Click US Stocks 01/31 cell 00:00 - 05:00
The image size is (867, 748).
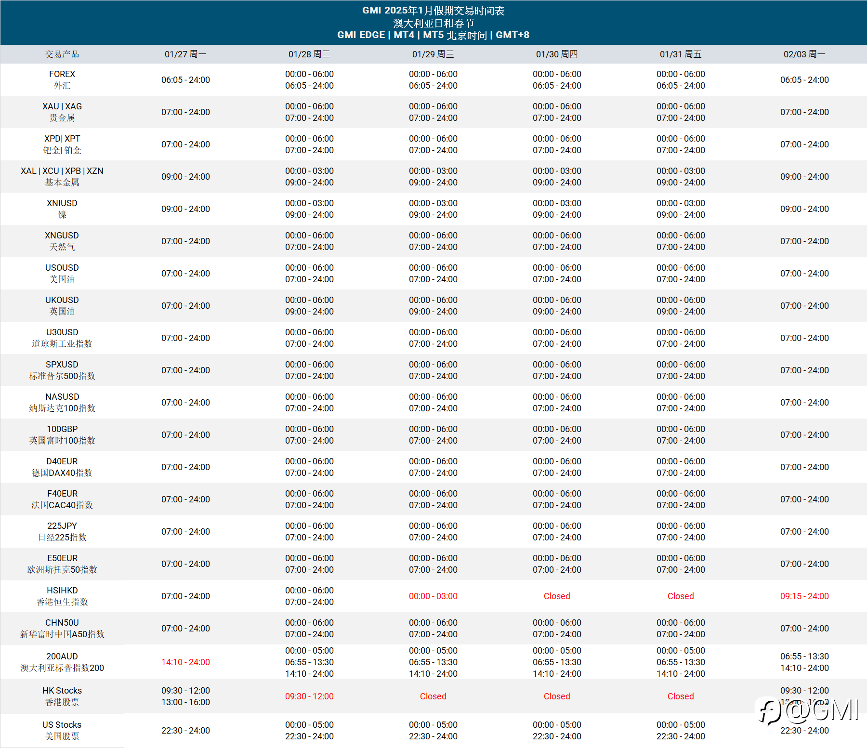(681, 725)
